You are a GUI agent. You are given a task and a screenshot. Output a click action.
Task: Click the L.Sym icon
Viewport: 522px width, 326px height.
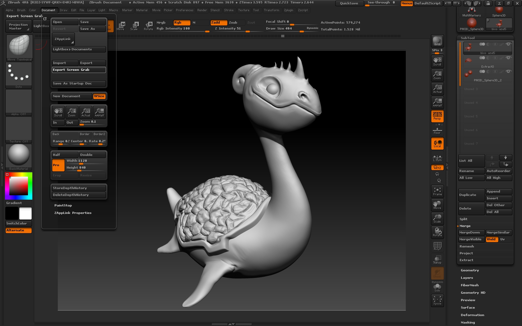click(437, 158)
